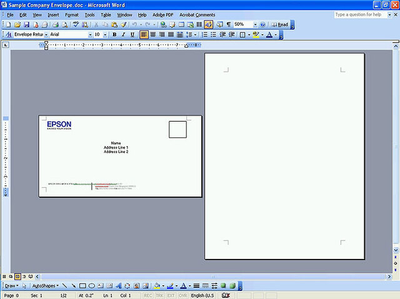Apply Fill Color bucket on Drawing toolbar
Viewport: 400px width, 299px height.
tap(157, 286)
